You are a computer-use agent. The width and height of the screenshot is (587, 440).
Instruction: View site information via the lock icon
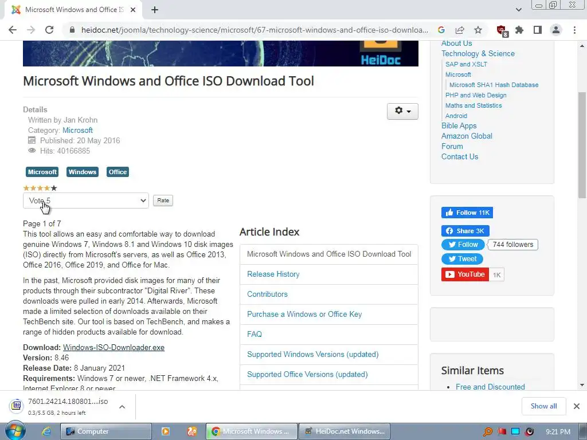[x=72, y=30]
